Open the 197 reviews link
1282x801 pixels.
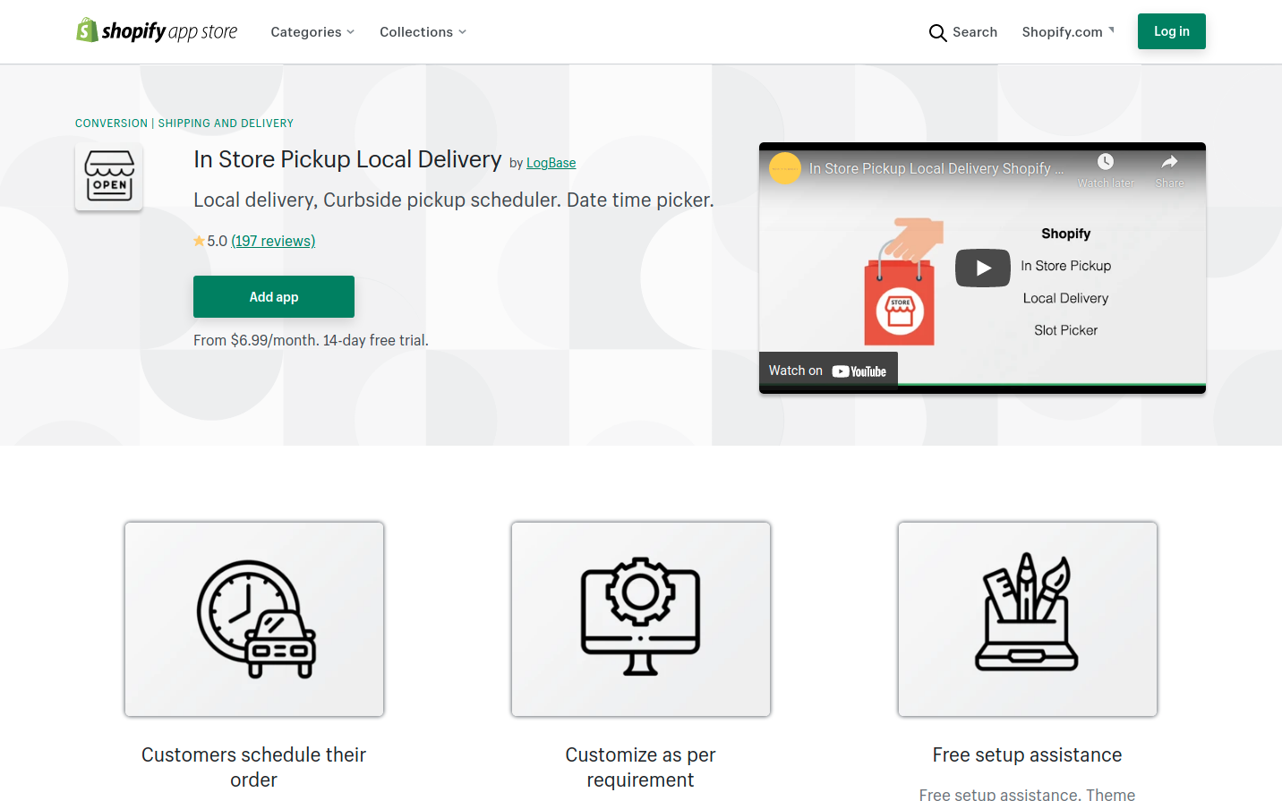pyautogui.click(x=273, y=241)
